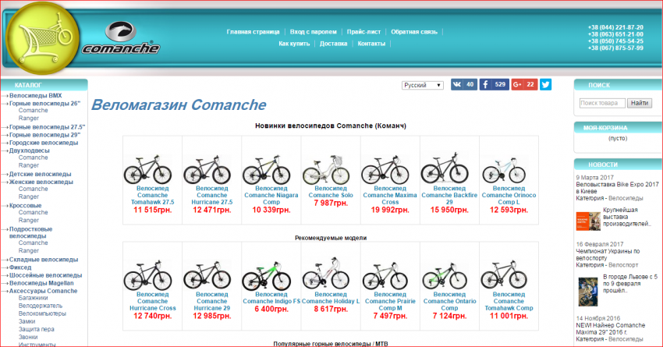The height and width of the screenshot is (347, 663).
Task: Click Comanche Hurricane 29 bike thumbnail
Action: click(207, 274)
